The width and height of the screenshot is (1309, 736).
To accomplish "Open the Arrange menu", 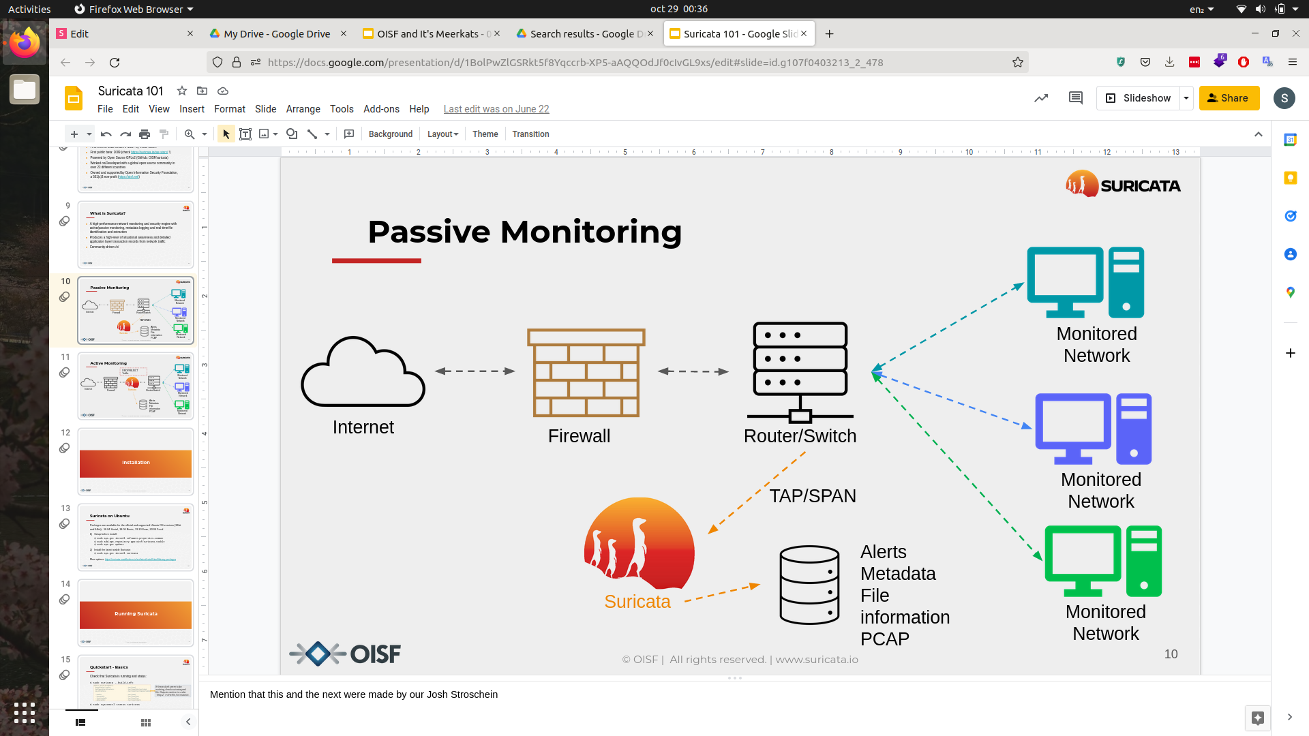I will [303, 109].
